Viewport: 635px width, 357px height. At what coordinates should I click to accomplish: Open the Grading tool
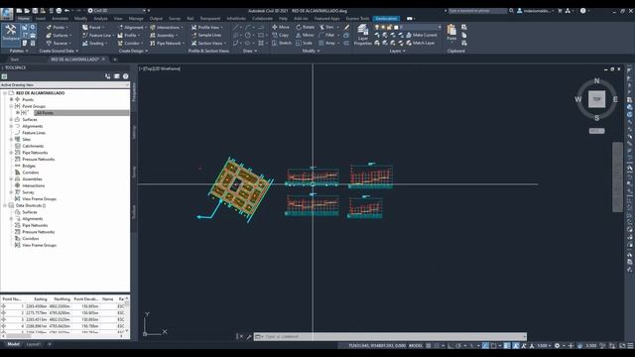[94, 44]
